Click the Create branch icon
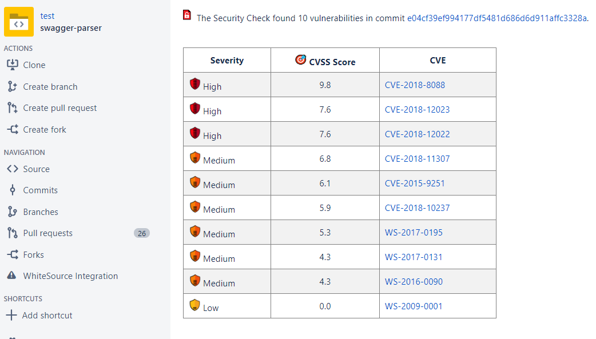The width and height of the screenshot is (596, 339). click(12, 86)
